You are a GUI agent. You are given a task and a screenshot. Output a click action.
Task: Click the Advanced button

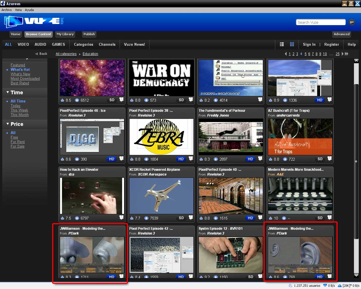click(342, 34)
